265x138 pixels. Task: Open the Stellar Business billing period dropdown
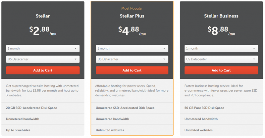(221, 48)
